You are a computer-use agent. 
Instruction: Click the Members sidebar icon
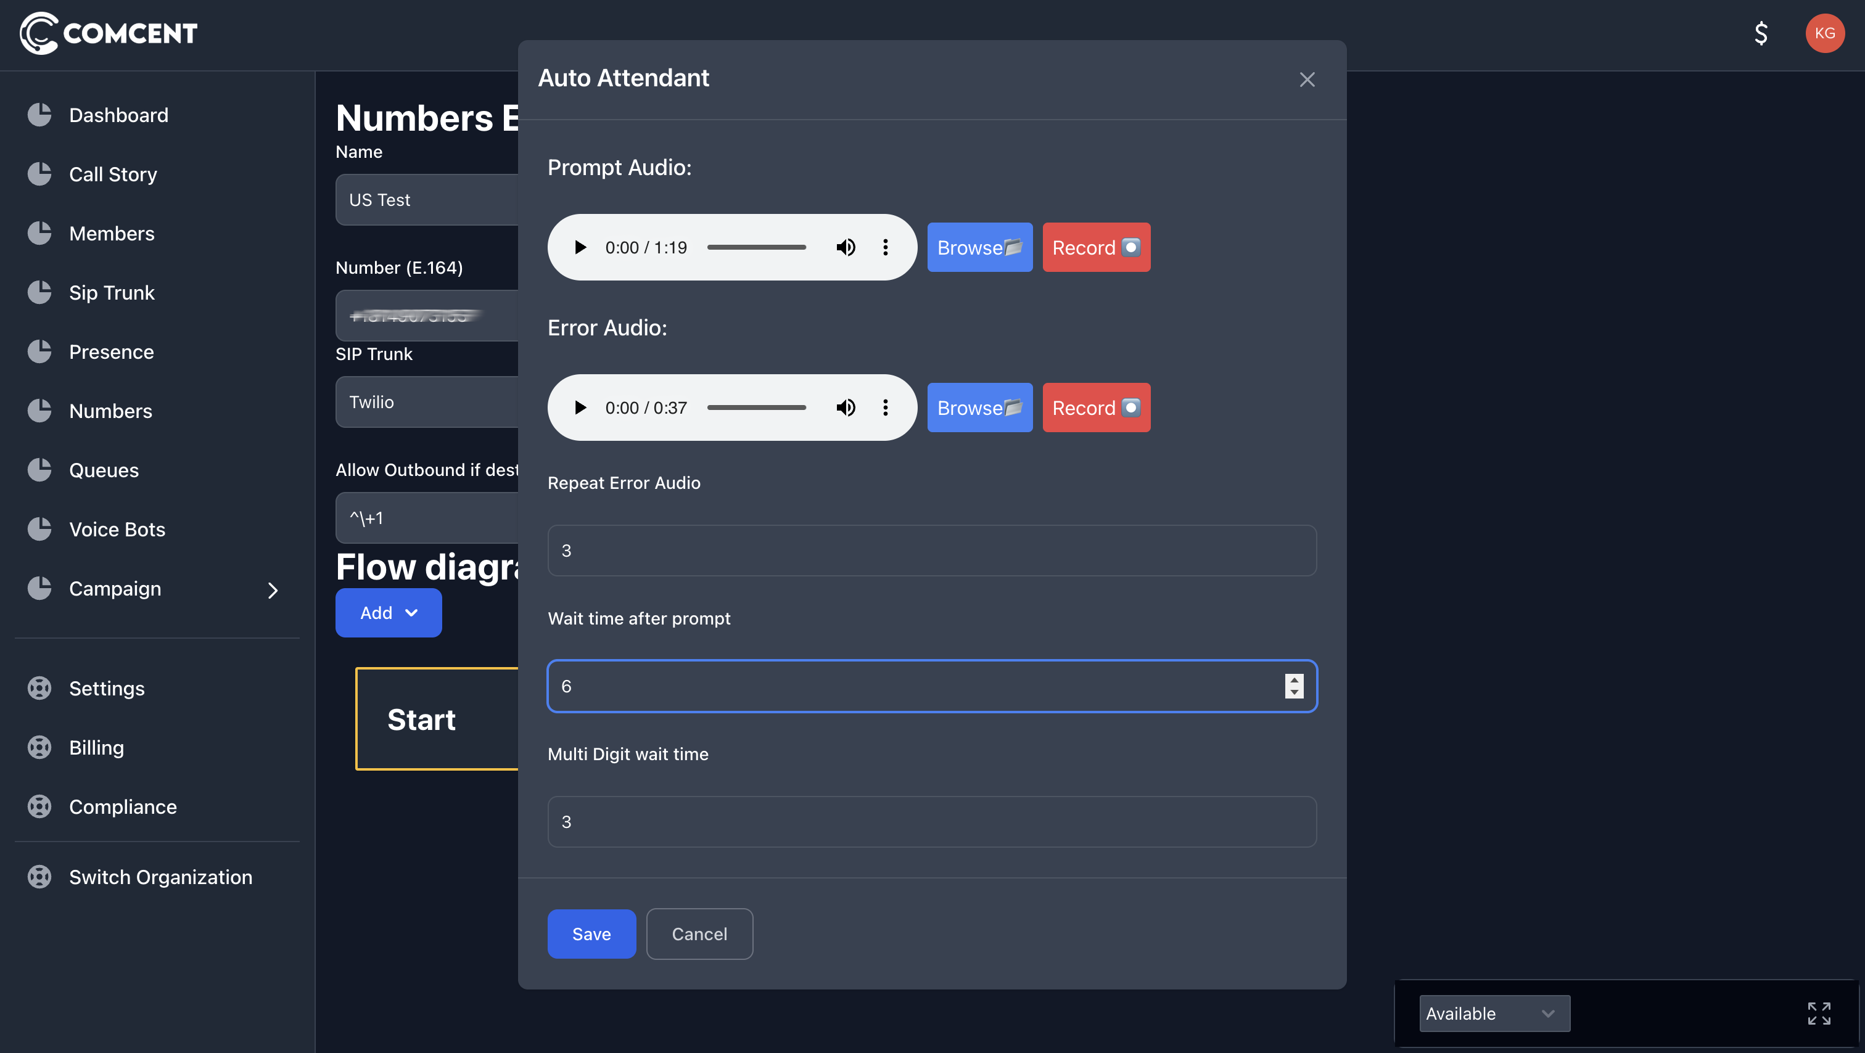coord(40,233)
